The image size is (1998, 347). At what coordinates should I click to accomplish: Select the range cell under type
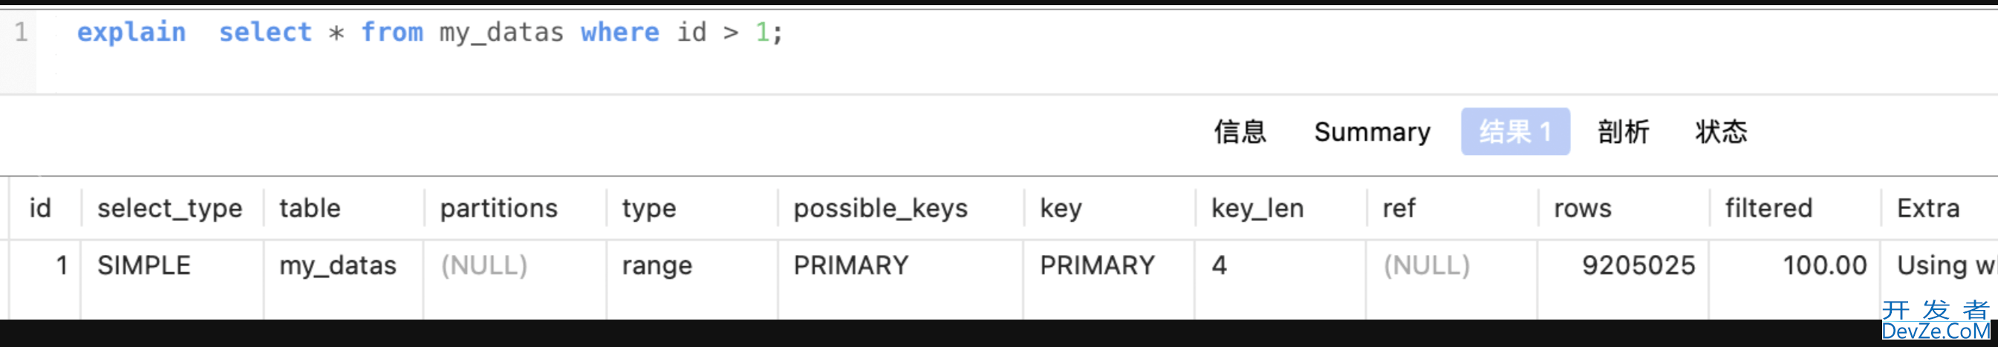657,265
